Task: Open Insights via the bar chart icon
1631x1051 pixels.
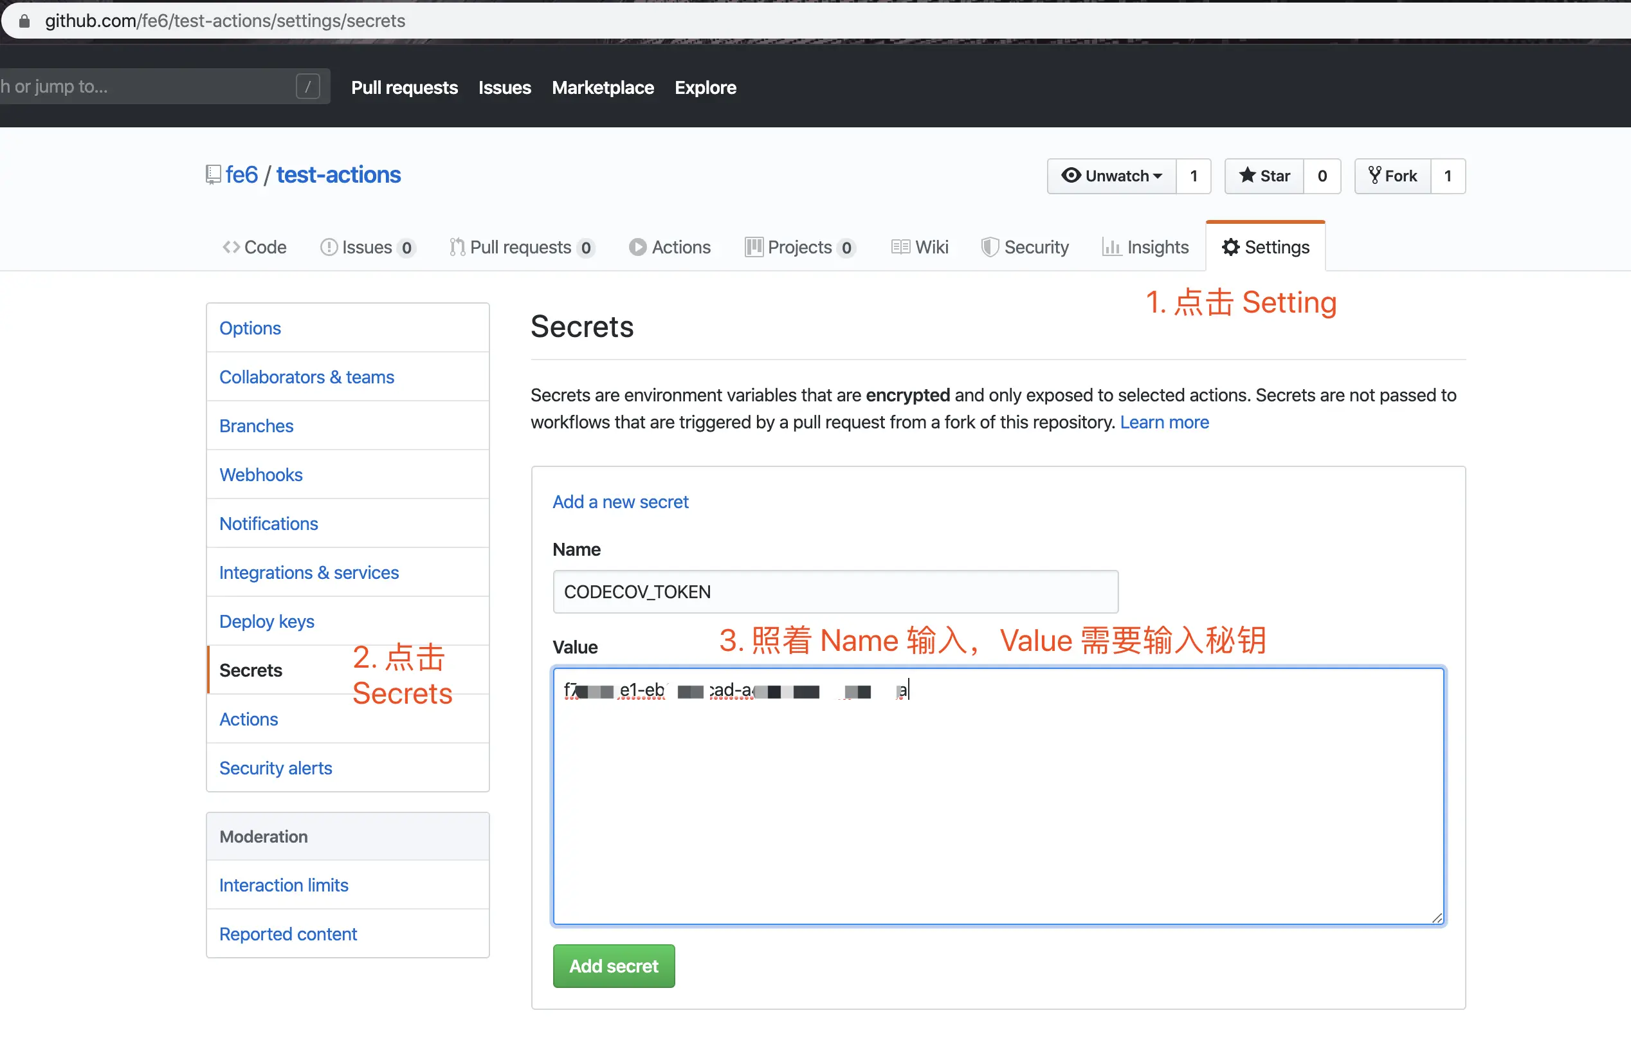Action: pos(1110,247)
